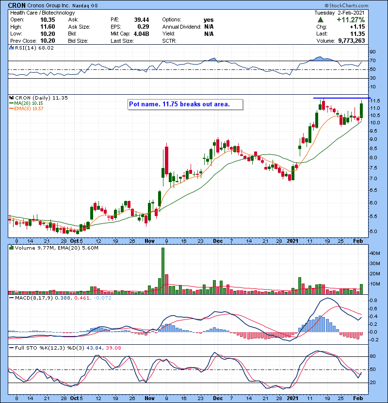
Task: Click the P/E value 39.44
Action: coord(142,20)
